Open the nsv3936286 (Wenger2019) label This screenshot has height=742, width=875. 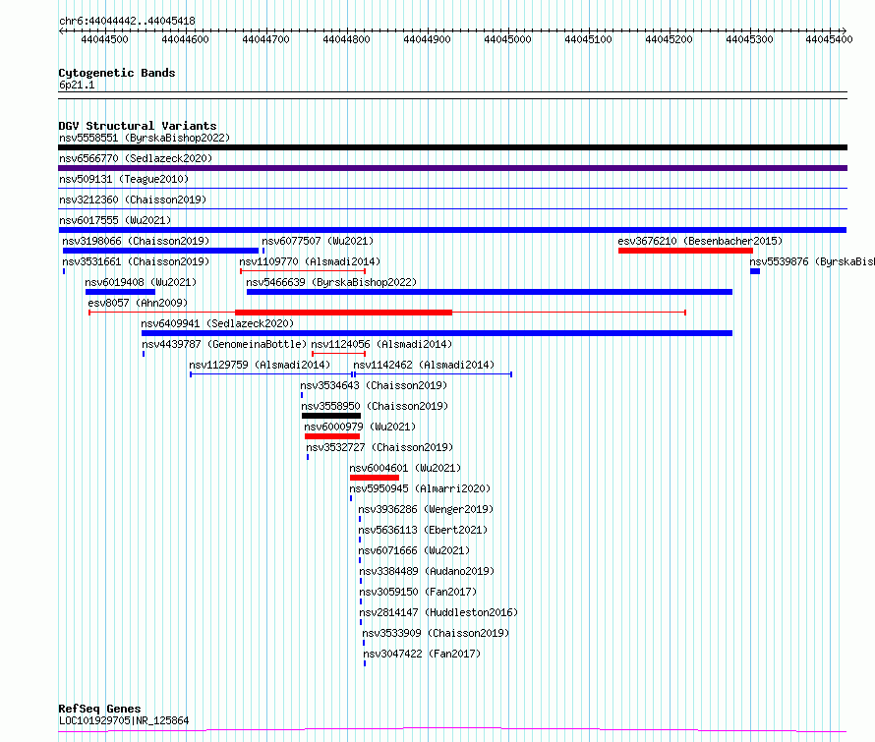point(426,509)
